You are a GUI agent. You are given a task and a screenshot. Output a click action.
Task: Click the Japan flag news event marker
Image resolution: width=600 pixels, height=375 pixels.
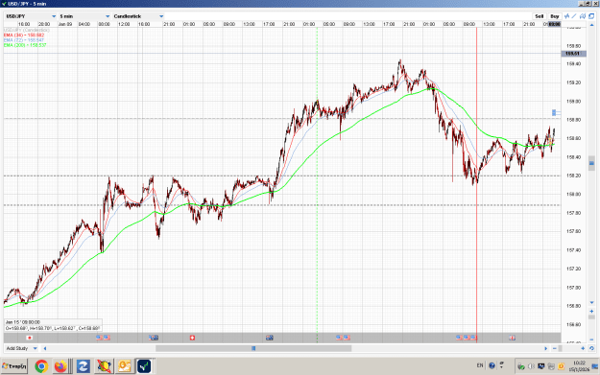(x=30, y=338)
